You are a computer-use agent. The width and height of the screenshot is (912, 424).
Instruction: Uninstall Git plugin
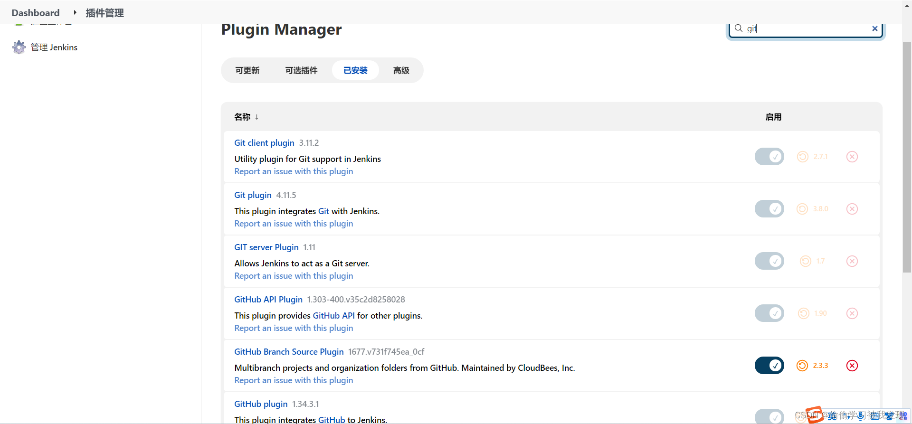coord(852,209)
